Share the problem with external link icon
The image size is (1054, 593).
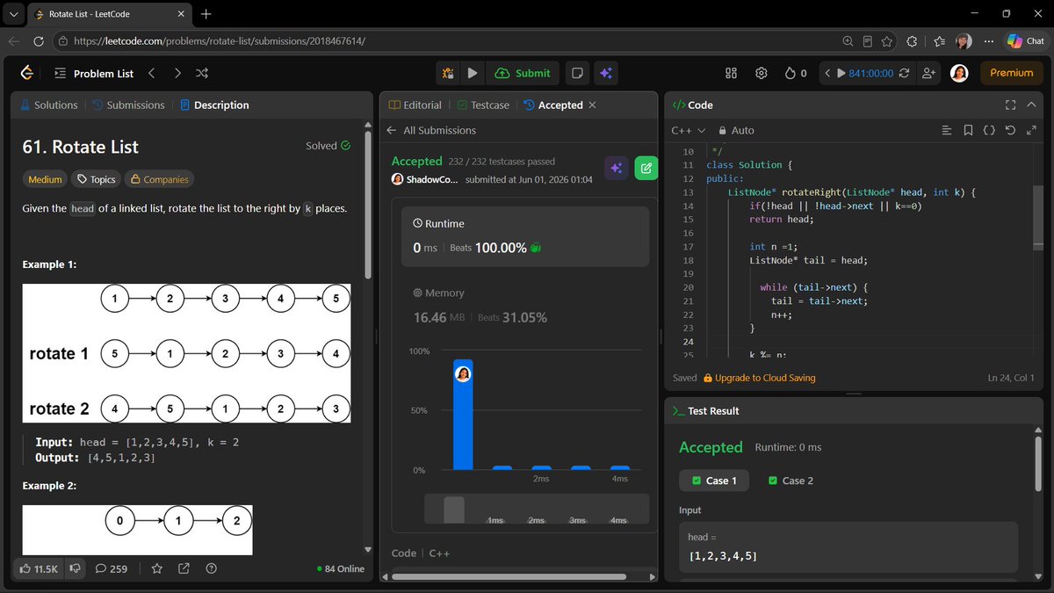[x=184, y=568]
